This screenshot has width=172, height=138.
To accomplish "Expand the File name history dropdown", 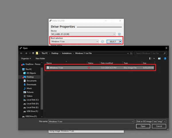I will (x=133, y=121).
